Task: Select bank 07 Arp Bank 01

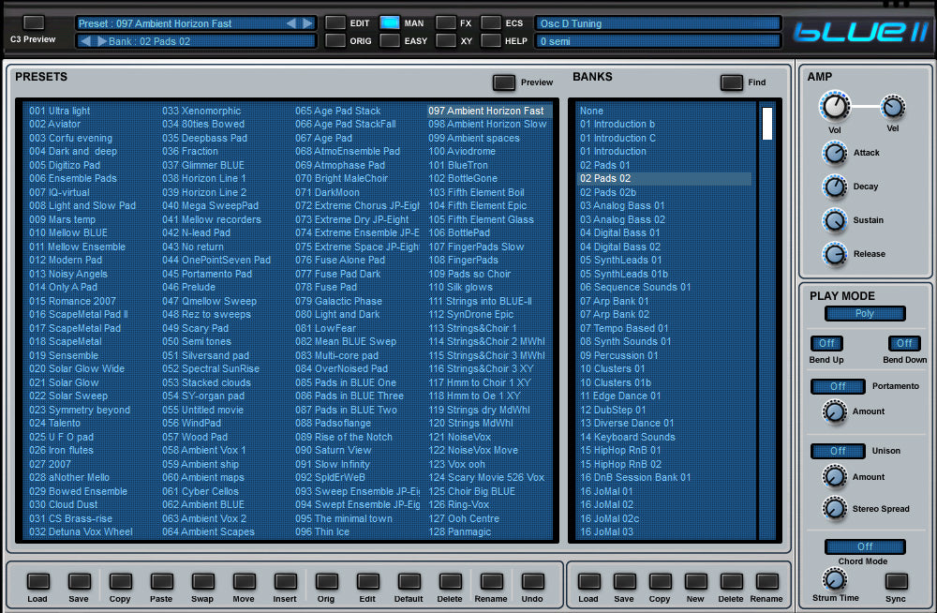Action: [x=615, y=301]
